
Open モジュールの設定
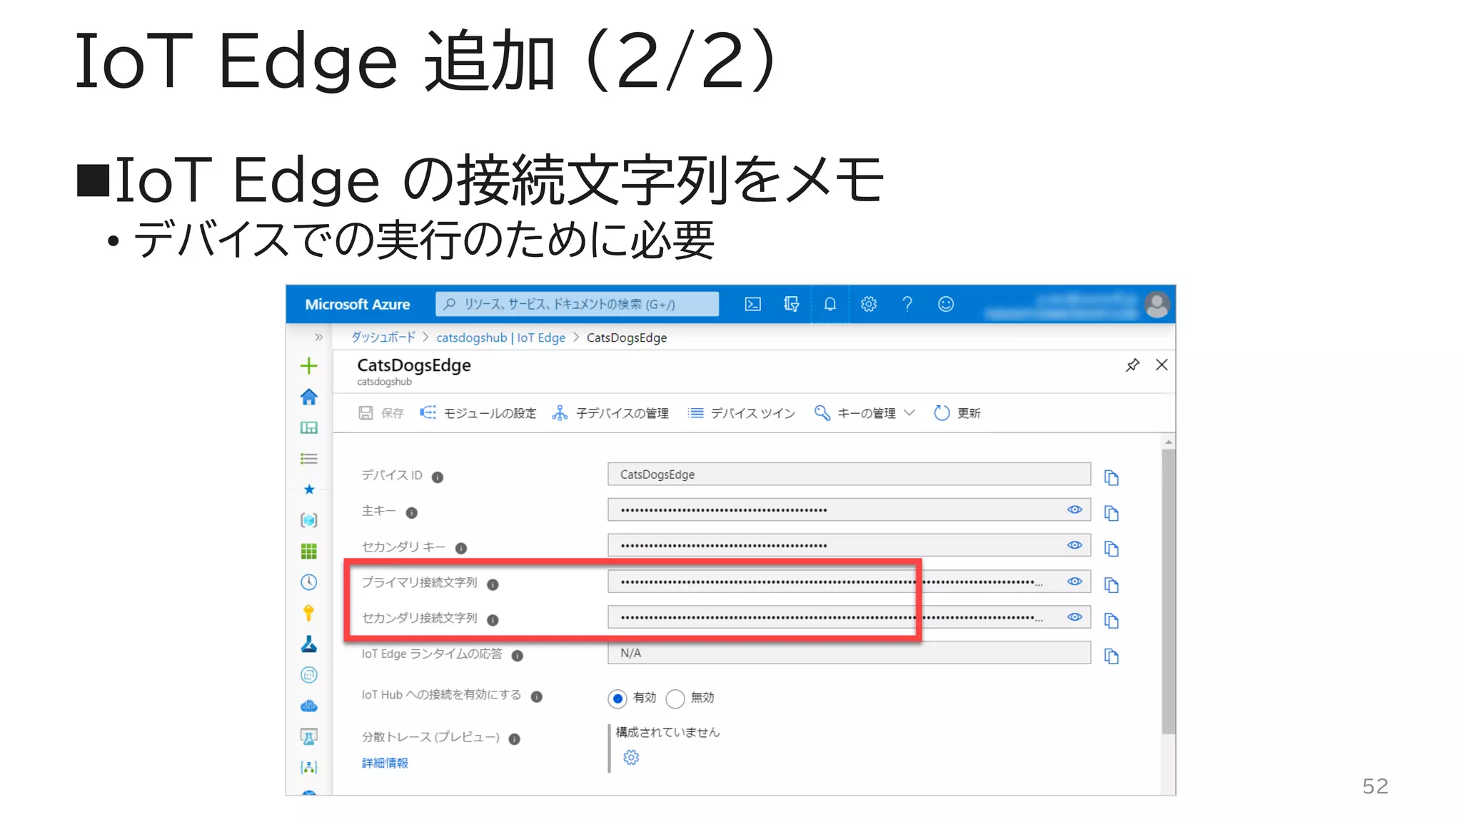coord(478,413)
